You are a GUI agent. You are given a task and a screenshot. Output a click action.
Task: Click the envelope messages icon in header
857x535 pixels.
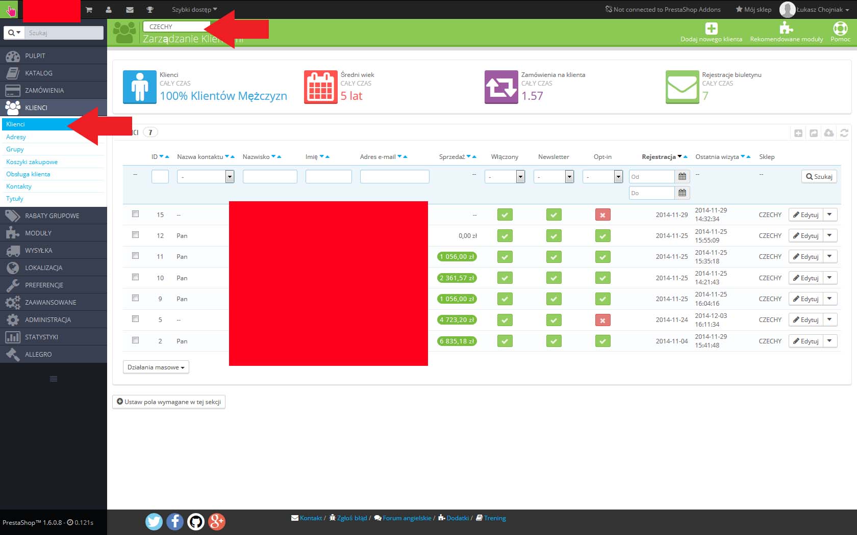130,10
